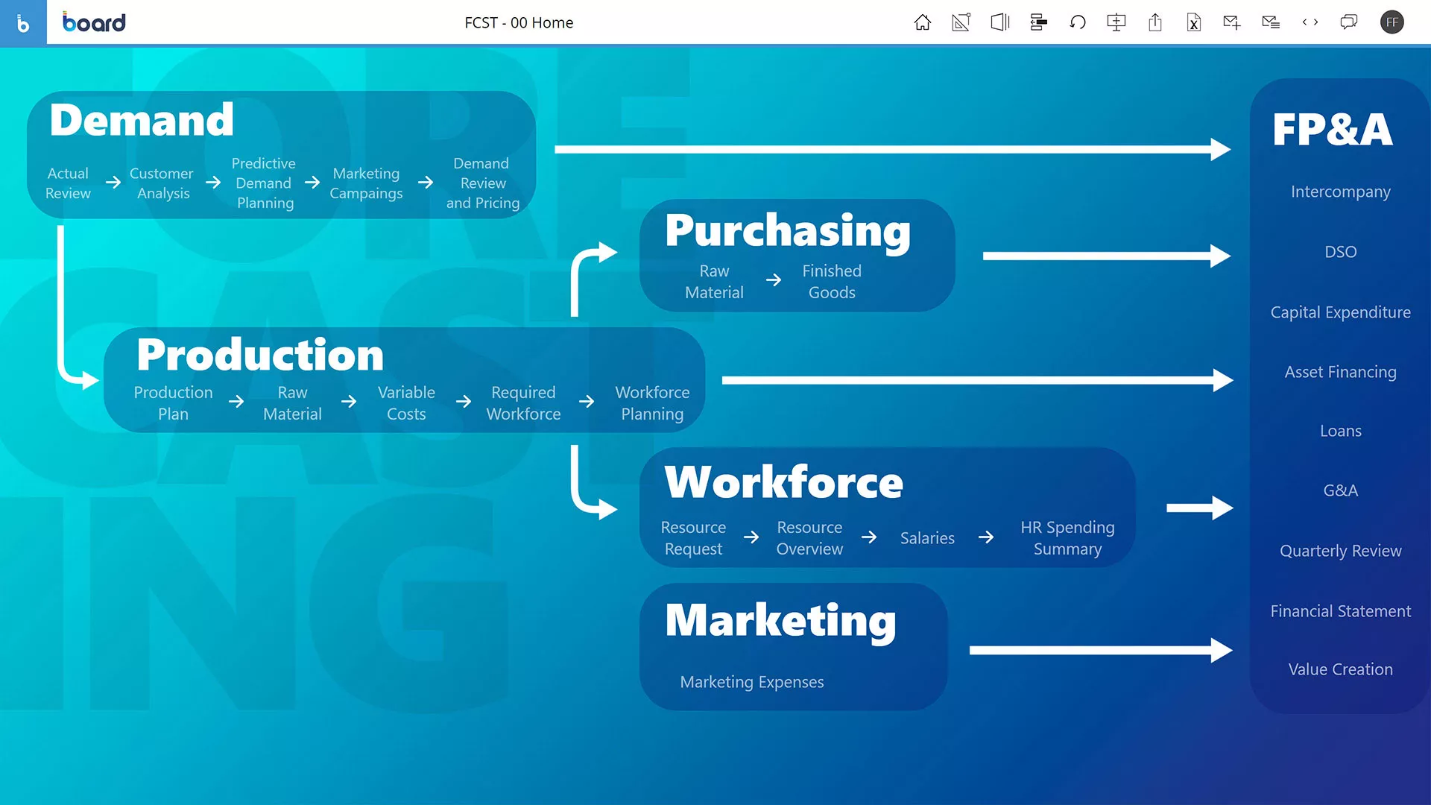Select Raw Material under Production

click(292, 403)
